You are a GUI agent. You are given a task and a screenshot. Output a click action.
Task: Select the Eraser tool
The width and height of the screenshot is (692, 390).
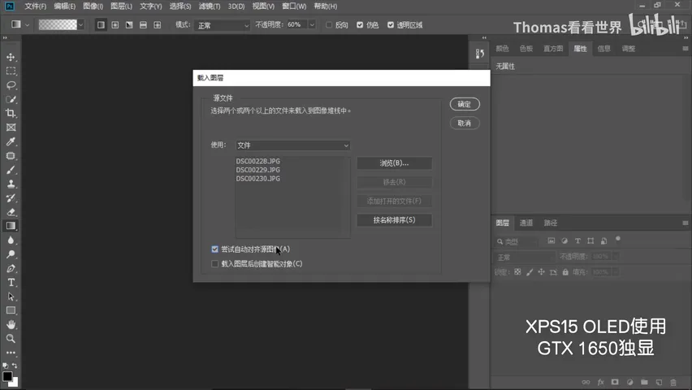point(11,212)
